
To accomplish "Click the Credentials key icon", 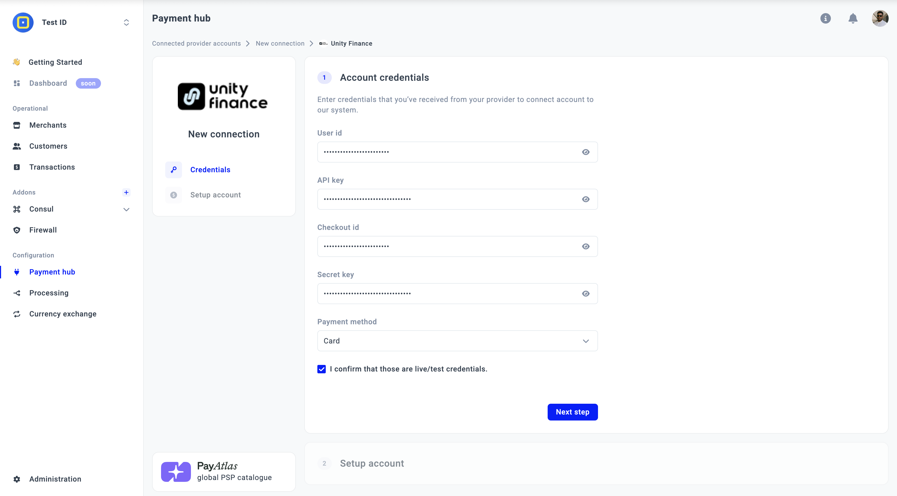I will (173, 170).
